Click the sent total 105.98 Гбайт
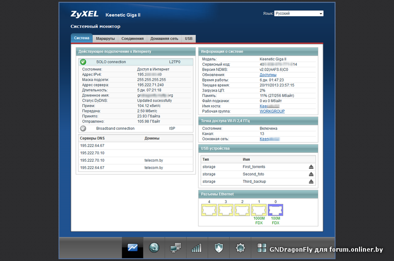 point(149,121)
